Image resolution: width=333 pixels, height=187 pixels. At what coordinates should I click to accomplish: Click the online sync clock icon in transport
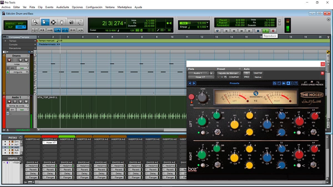coord(217,31)
